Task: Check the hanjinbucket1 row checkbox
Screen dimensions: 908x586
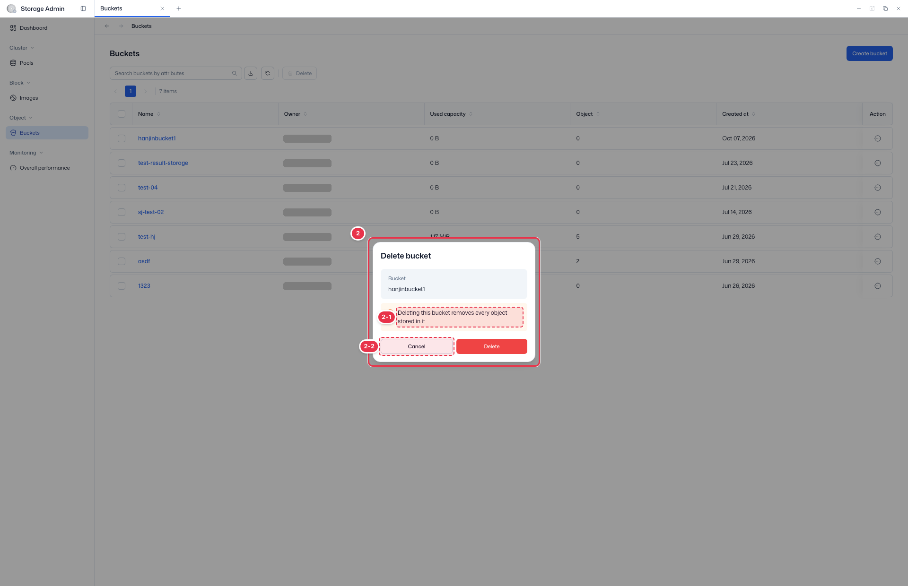Action: pos(122,138)
